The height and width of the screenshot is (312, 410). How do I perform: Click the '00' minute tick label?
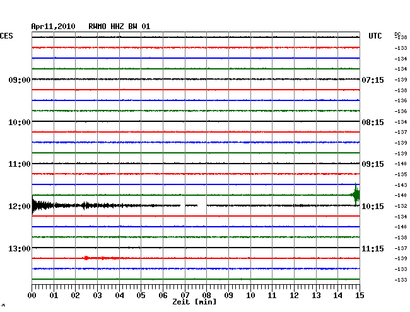point(32,296)
